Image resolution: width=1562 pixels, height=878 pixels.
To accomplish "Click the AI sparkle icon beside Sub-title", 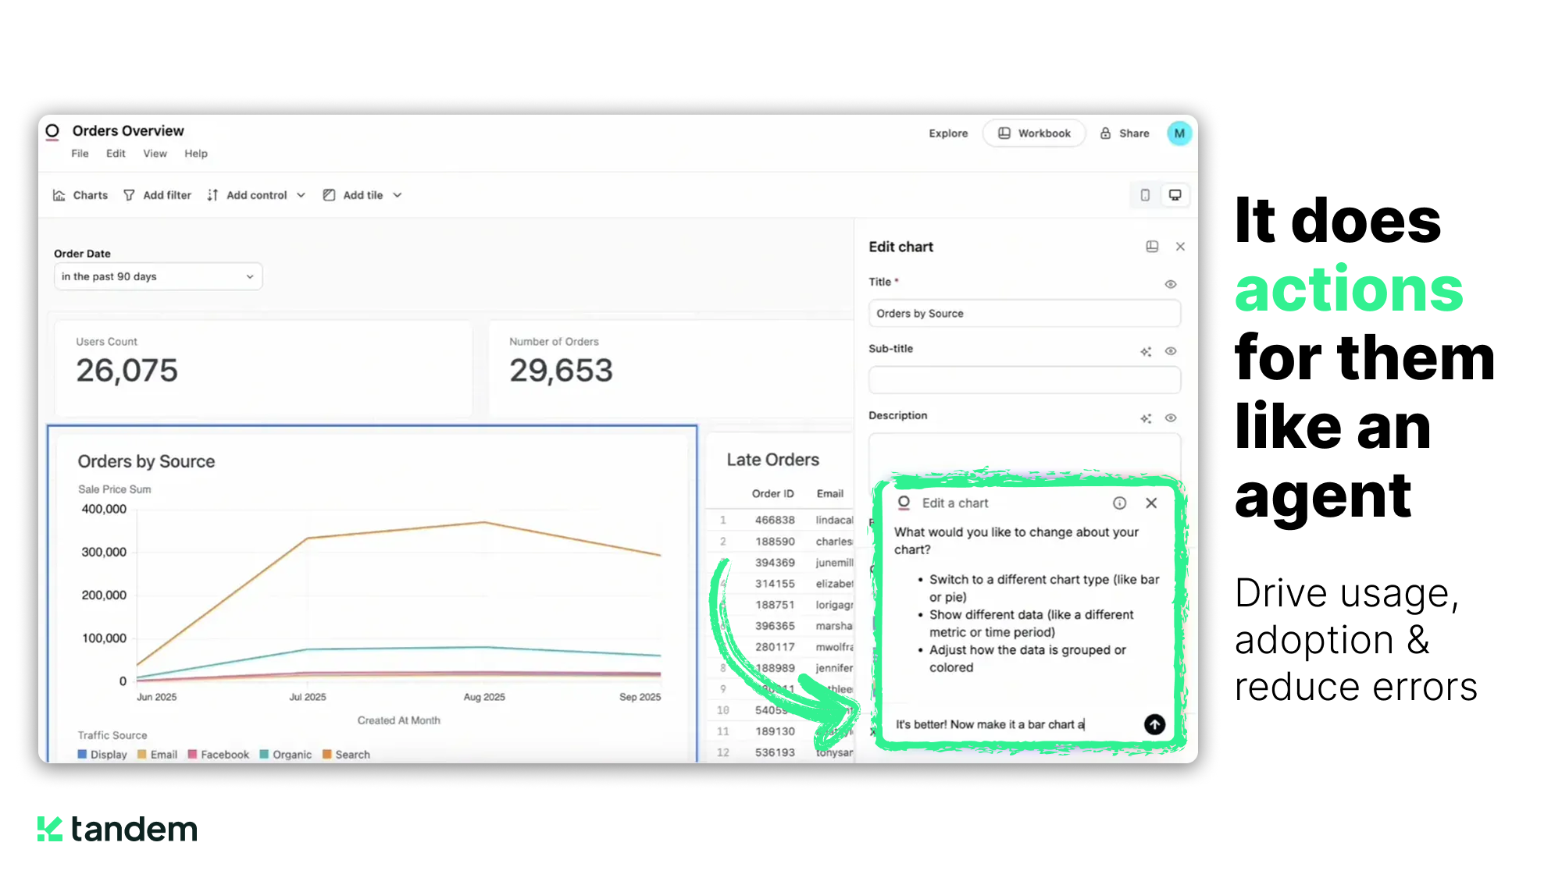I will click(1146, 351).
